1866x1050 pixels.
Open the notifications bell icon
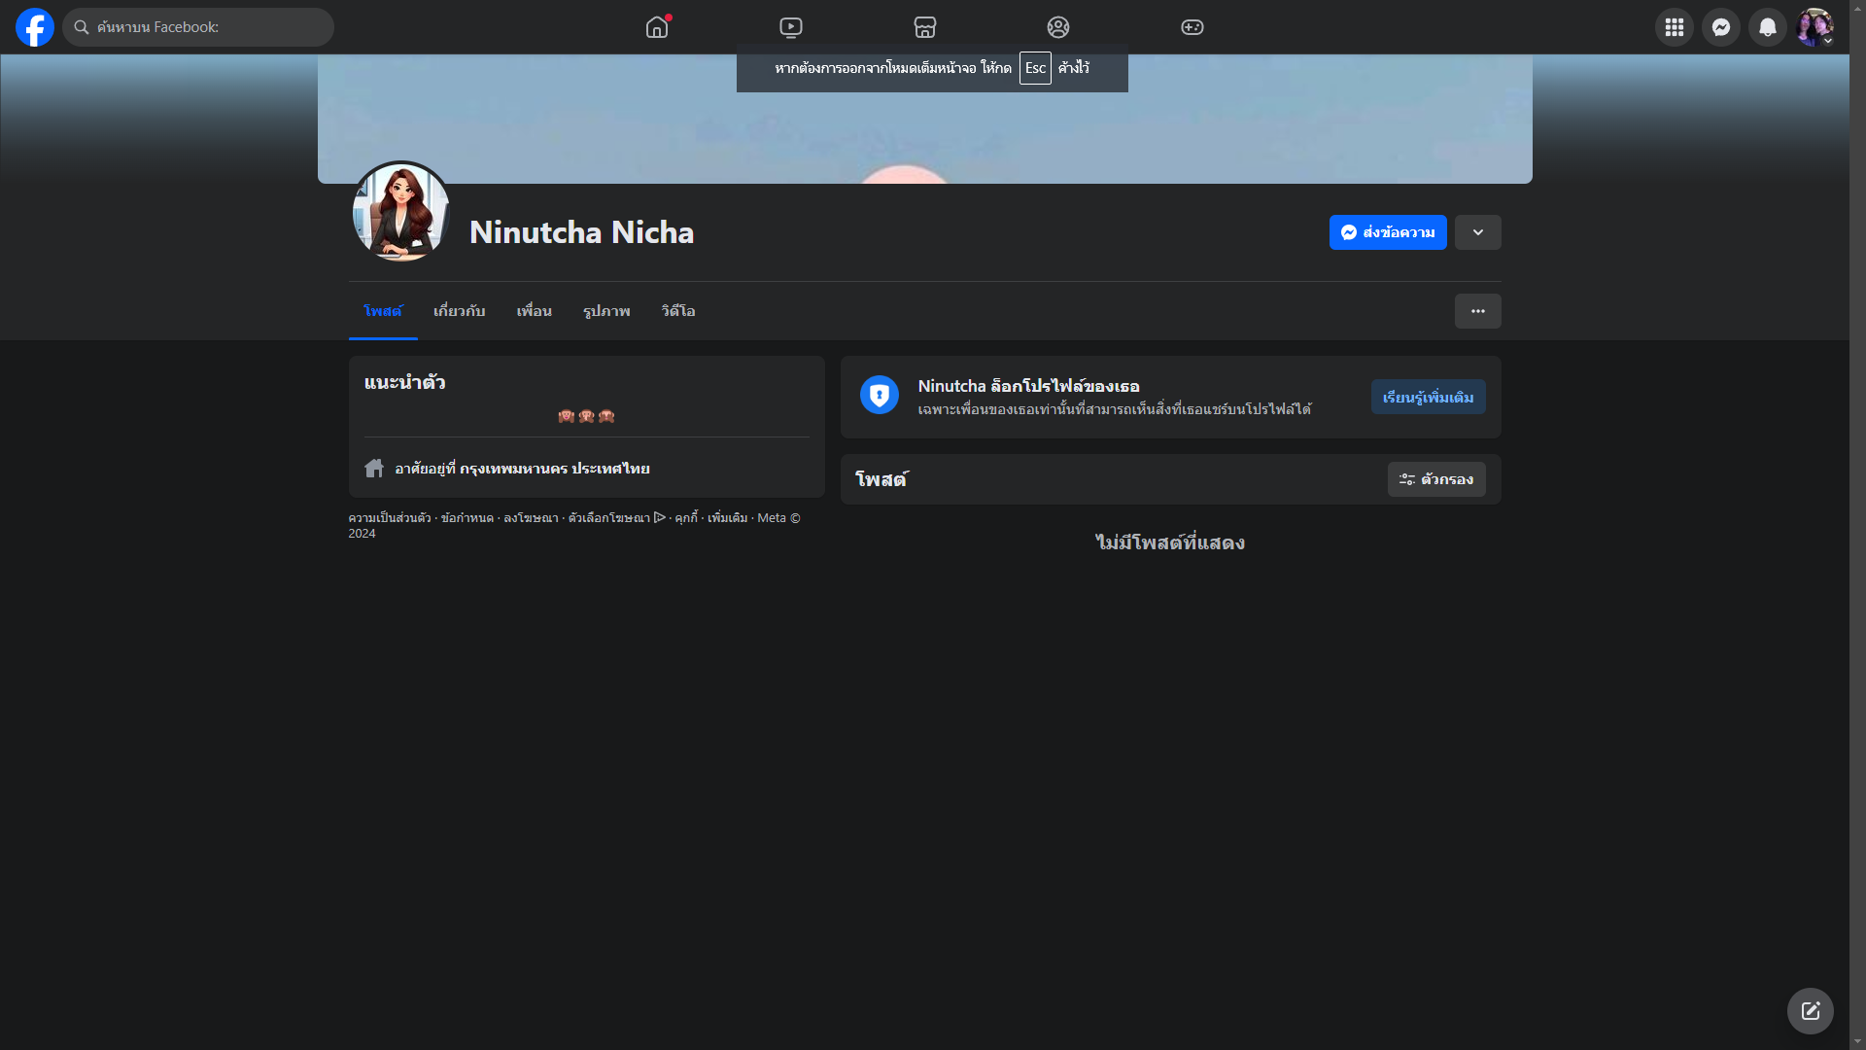(1768, 27)
